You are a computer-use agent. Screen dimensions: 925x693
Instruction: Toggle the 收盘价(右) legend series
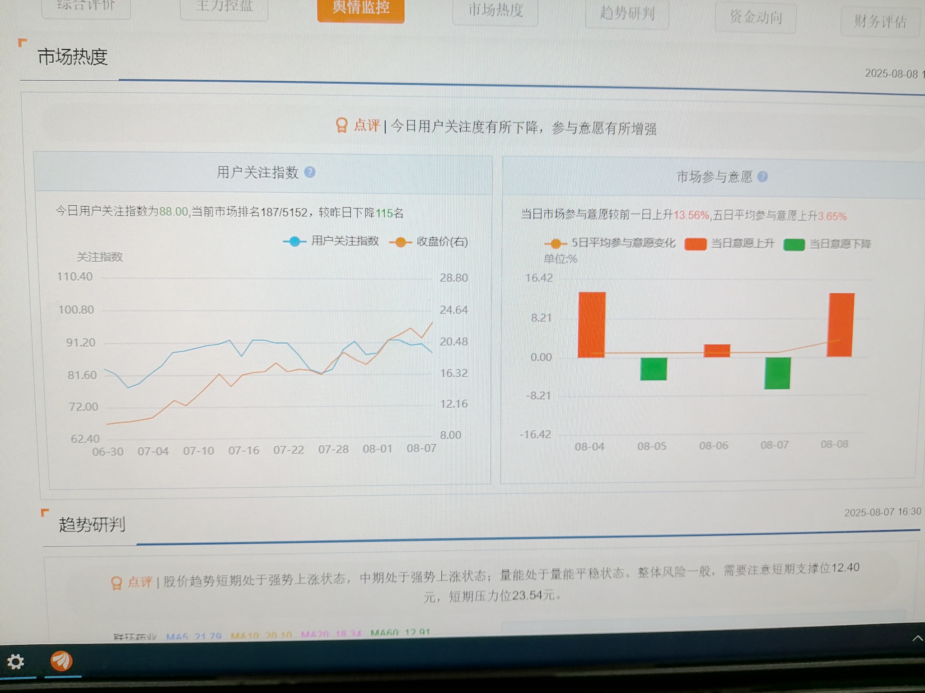(429, 242)
